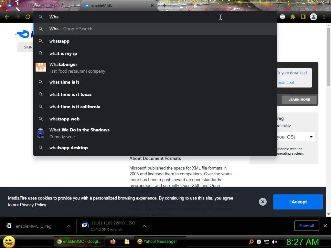Select the 'what time is it' suggestion
Screen dimensions: 331x248
point(155,82)
